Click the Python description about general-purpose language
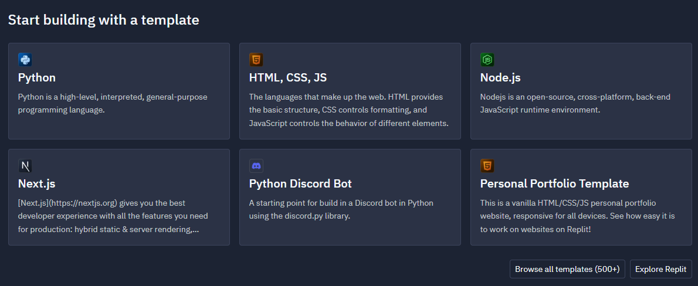 point(113,103)
